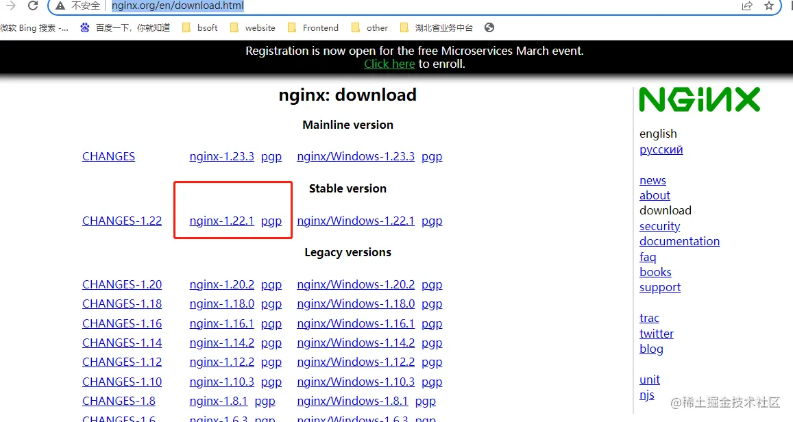The height and width of the screenshot is (422, 793).
Task: Download nginx-1.20.2 source
Action: [x=222, y=284]
